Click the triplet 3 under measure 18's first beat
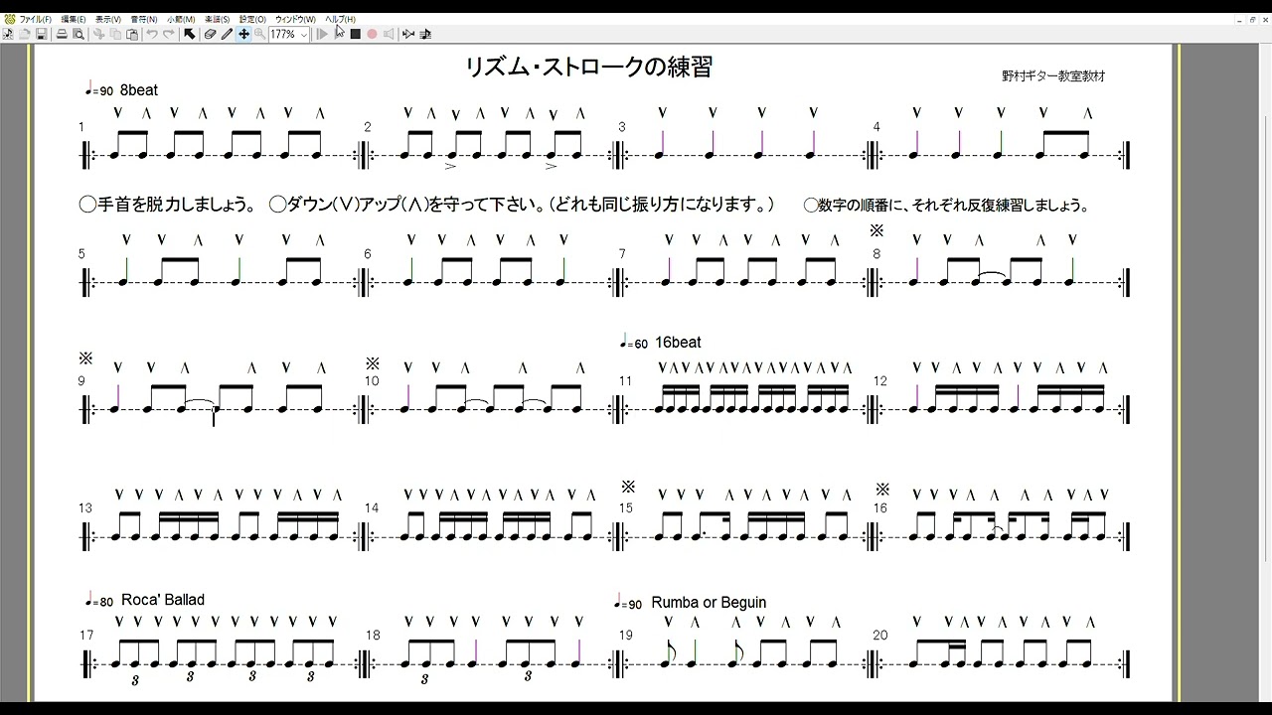Image resolution: width=1272 pixels, height=715 pixels. pos(424,679)
